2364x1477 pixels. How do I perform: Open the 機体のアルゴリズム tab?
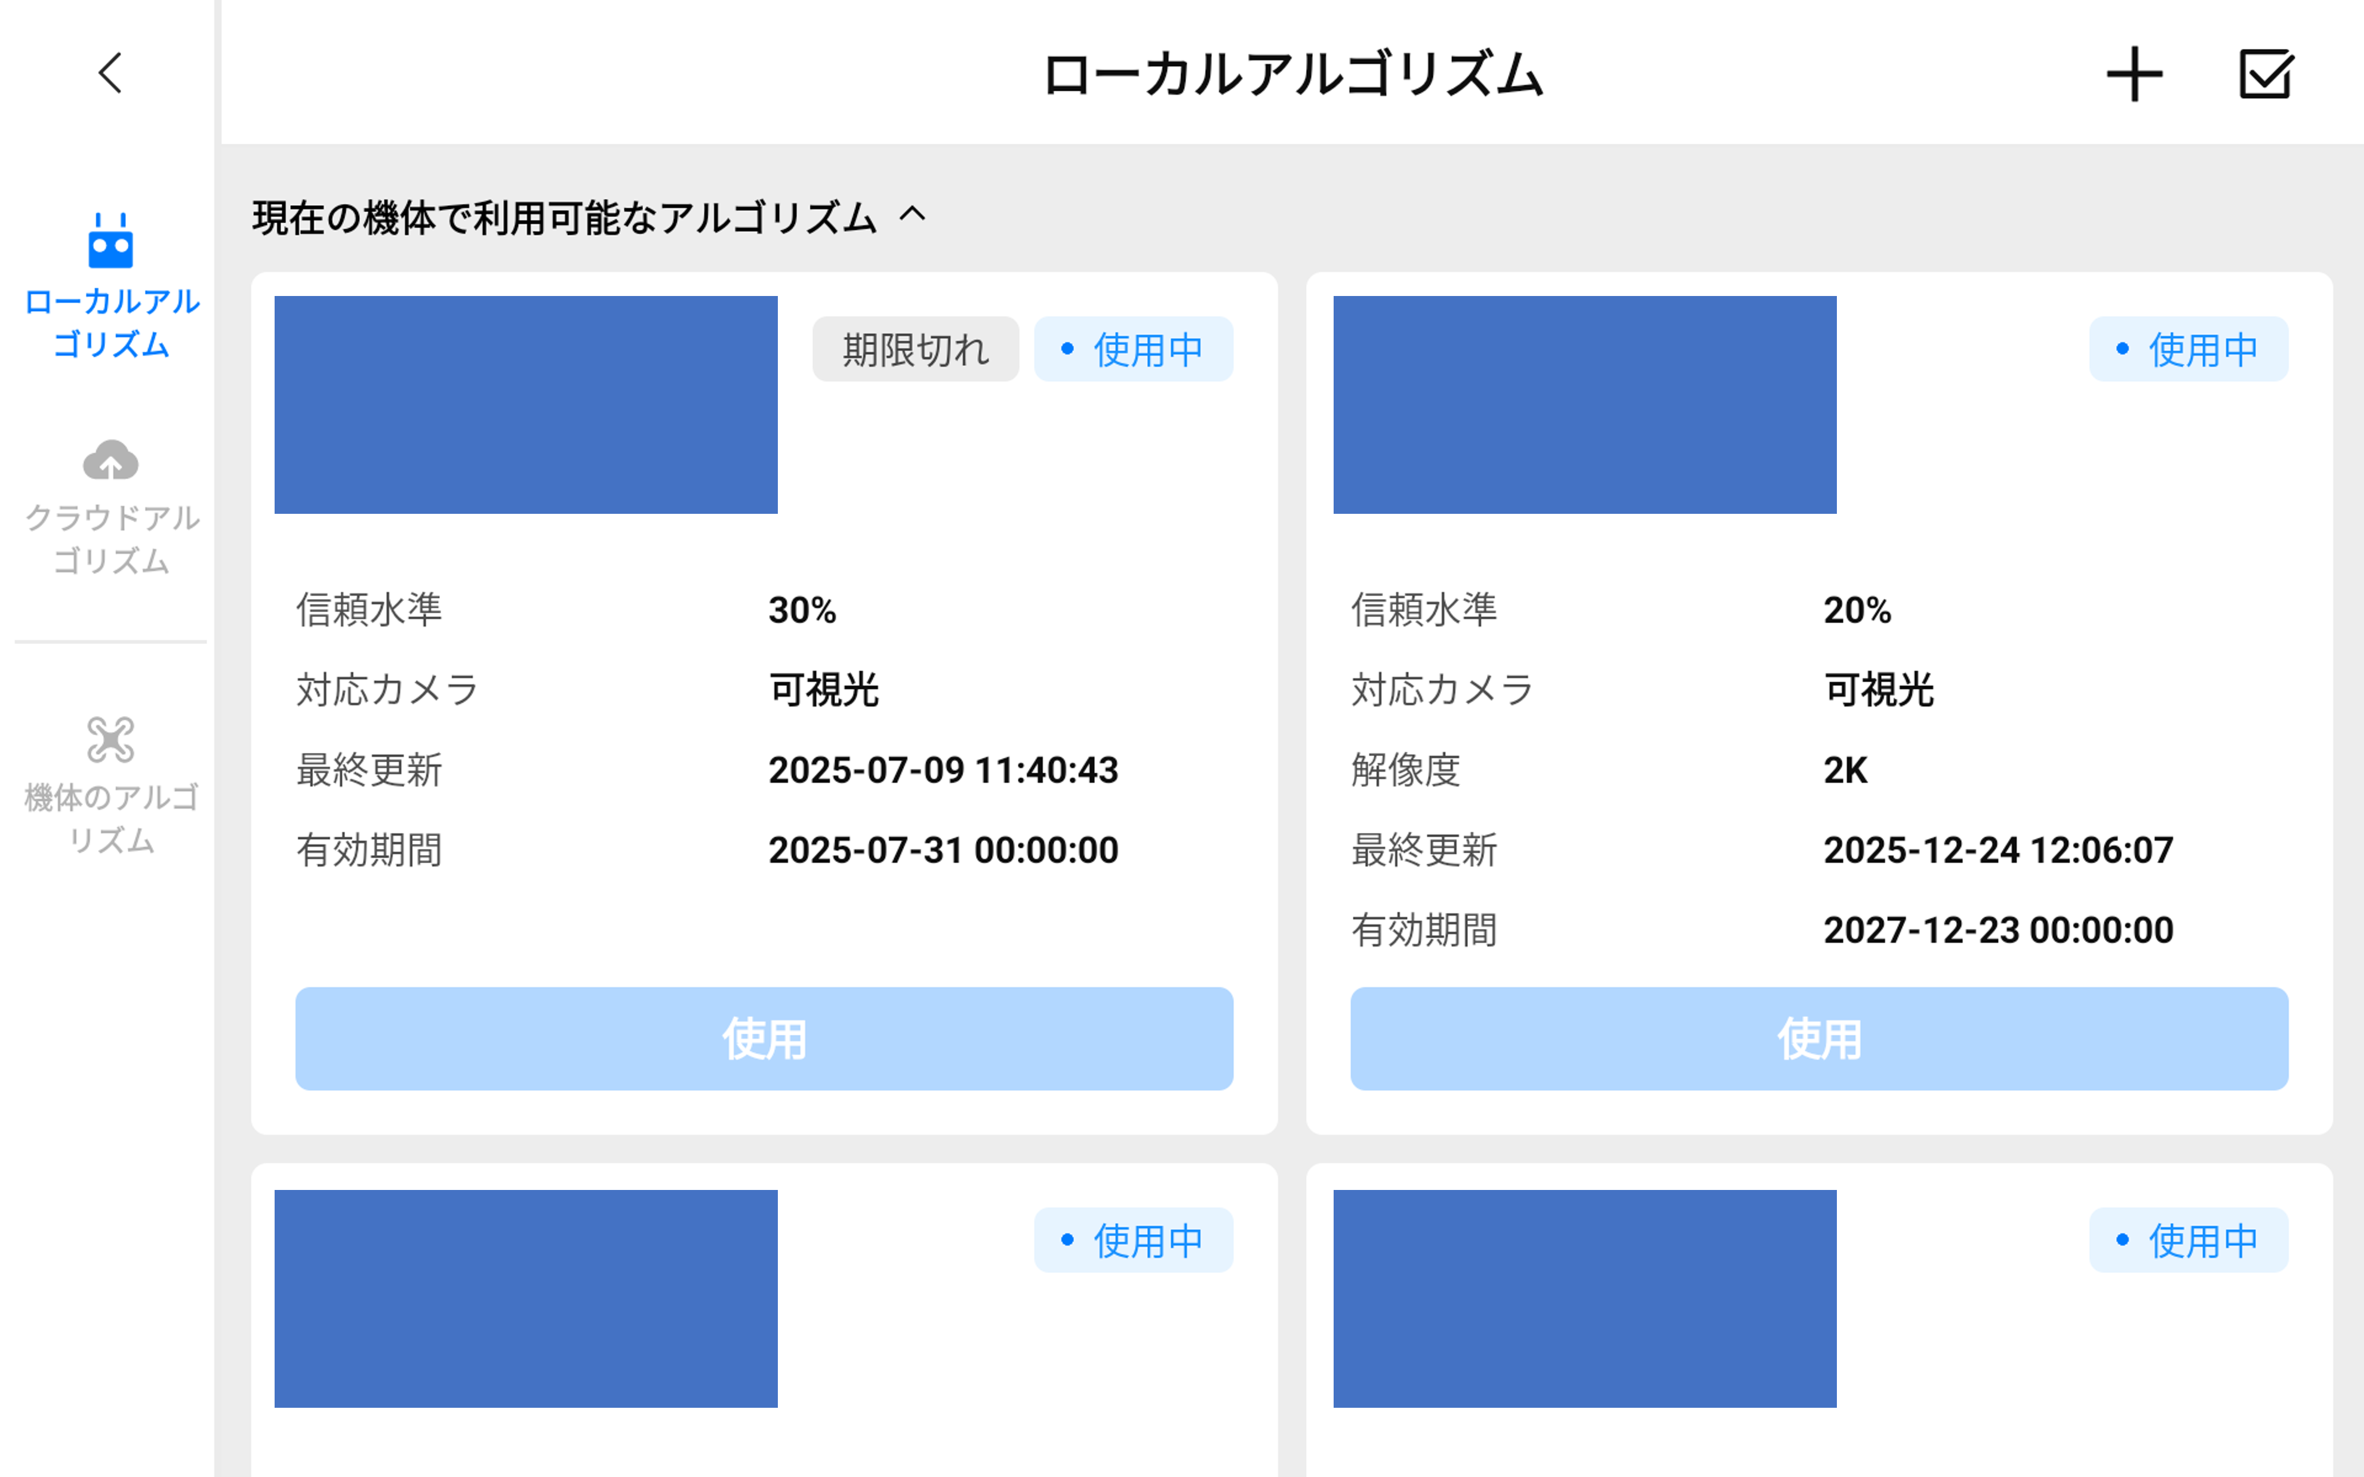pos(112,818)
